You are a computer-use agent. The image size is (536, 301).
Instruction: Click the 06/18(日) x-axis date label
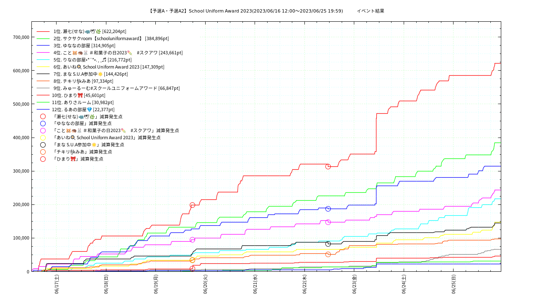coord(106,284)
